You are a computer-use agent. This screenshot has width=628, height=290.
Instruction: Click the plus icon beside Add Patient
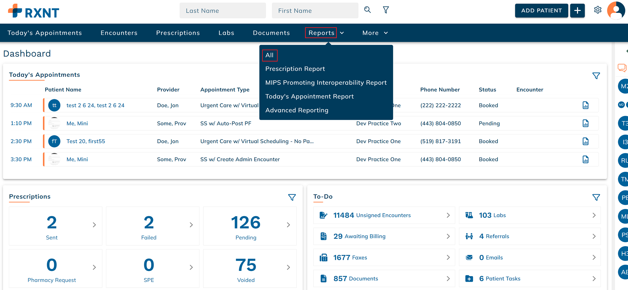[578, 11]
